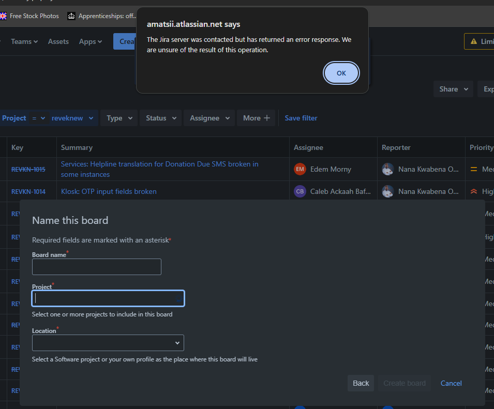The height and width of the screenshot is (409, 494).
Task: Open Kiosk OTP input fields broken summary
Action: coord(109,191)
